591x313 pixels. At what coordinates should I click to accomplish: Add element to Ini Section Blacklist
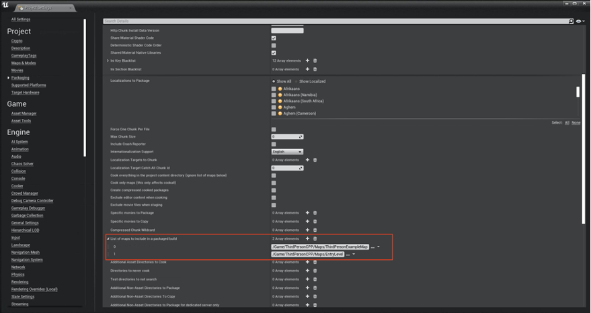(x=307, y=69)
